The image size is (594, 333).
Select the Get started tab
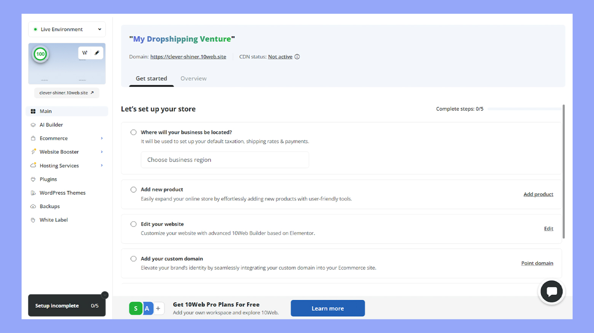(151, 78)
